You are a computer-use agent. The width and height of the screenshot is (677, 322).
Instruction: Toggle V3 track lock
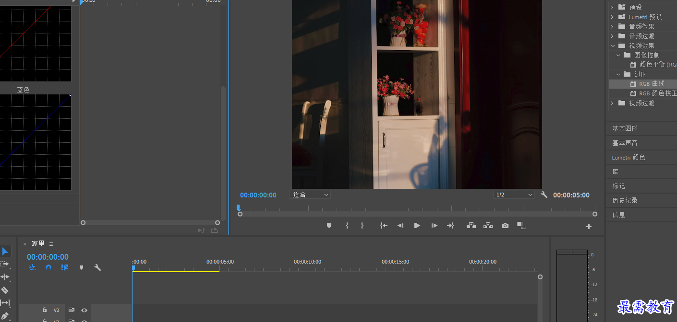(x=45, y=310)
